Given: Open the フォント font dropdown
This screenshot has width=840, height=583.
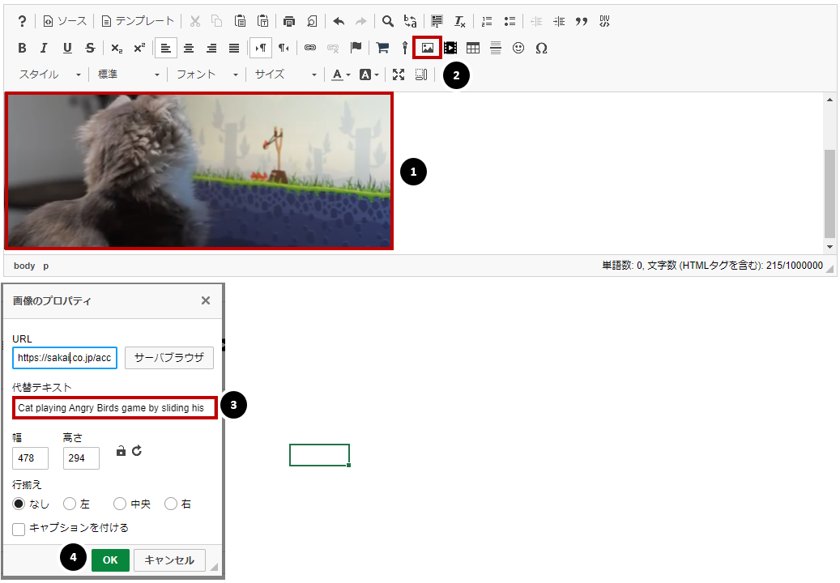Looking at the screenshot, I should click(207, 74).
